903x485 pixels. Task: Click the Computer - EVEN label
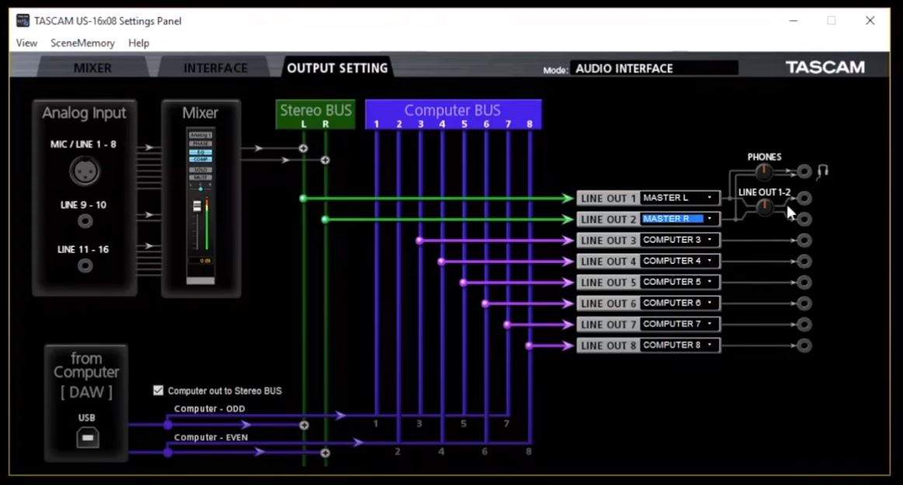pos(211,437)
